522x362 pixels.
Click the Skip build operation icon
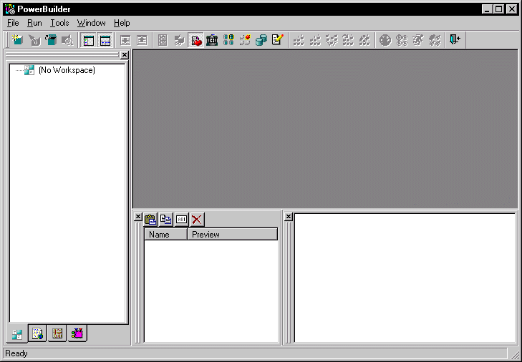[348, 40]
